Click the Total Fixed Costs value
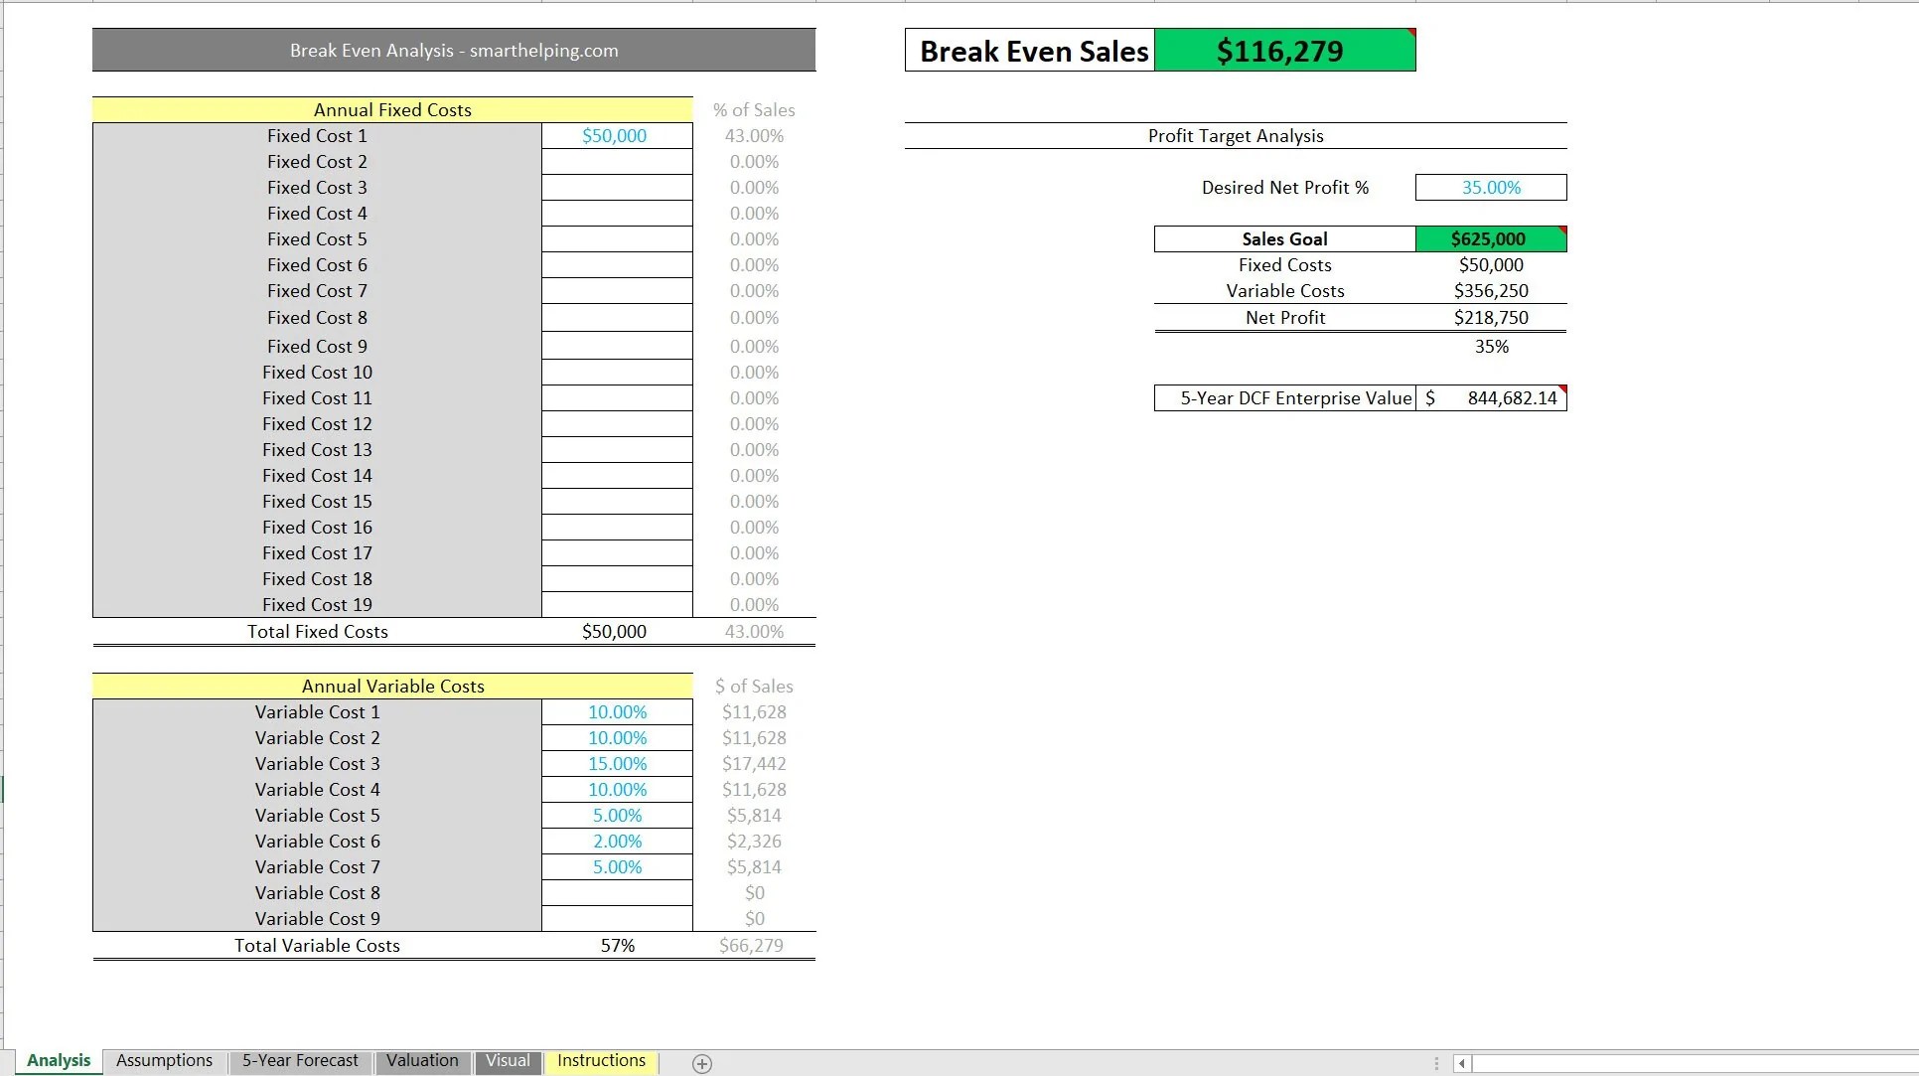 point(613,630)
